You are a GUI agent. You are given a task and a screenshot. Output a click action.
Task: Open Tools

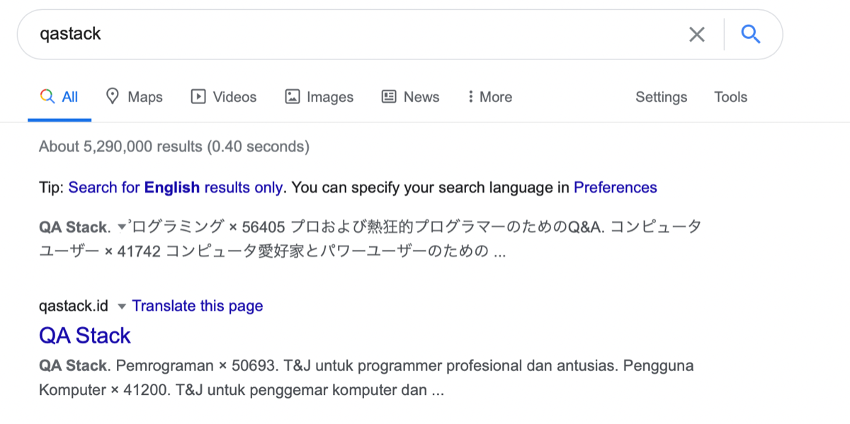(730, 97)
